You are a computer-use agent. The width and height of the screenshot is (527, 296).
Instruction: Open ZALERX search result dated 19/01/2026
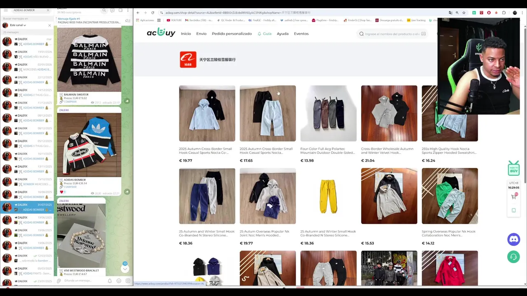pos(27,54)
